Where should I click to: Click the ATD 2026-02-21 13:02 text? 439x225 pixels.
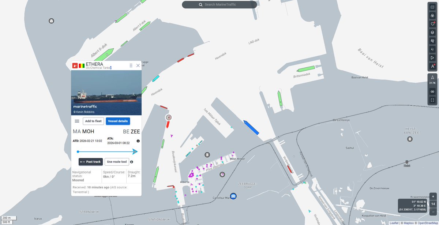pos(87,141)
